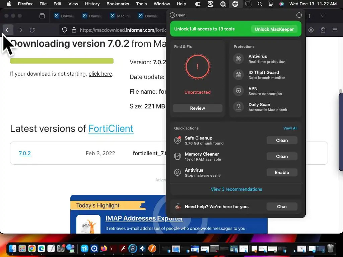343x257 pixels.
Task: Open the File menu
Action: [43, 4]
